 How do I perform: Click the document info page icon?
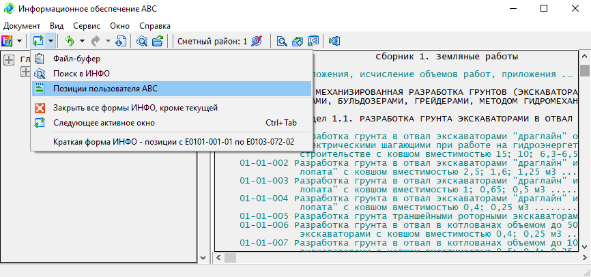(x=121, y=41)
